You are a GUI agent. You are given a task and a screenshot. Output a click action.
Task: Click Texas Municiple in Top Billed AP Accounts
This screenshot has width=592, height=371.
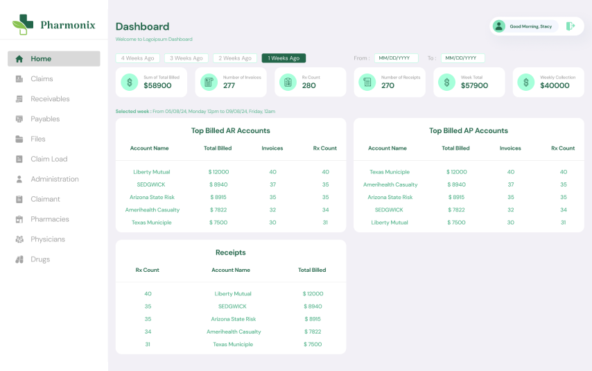(390, 172)
